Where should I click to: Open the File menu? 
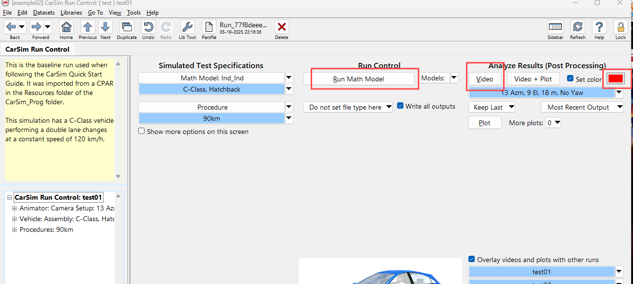(7, 13)
